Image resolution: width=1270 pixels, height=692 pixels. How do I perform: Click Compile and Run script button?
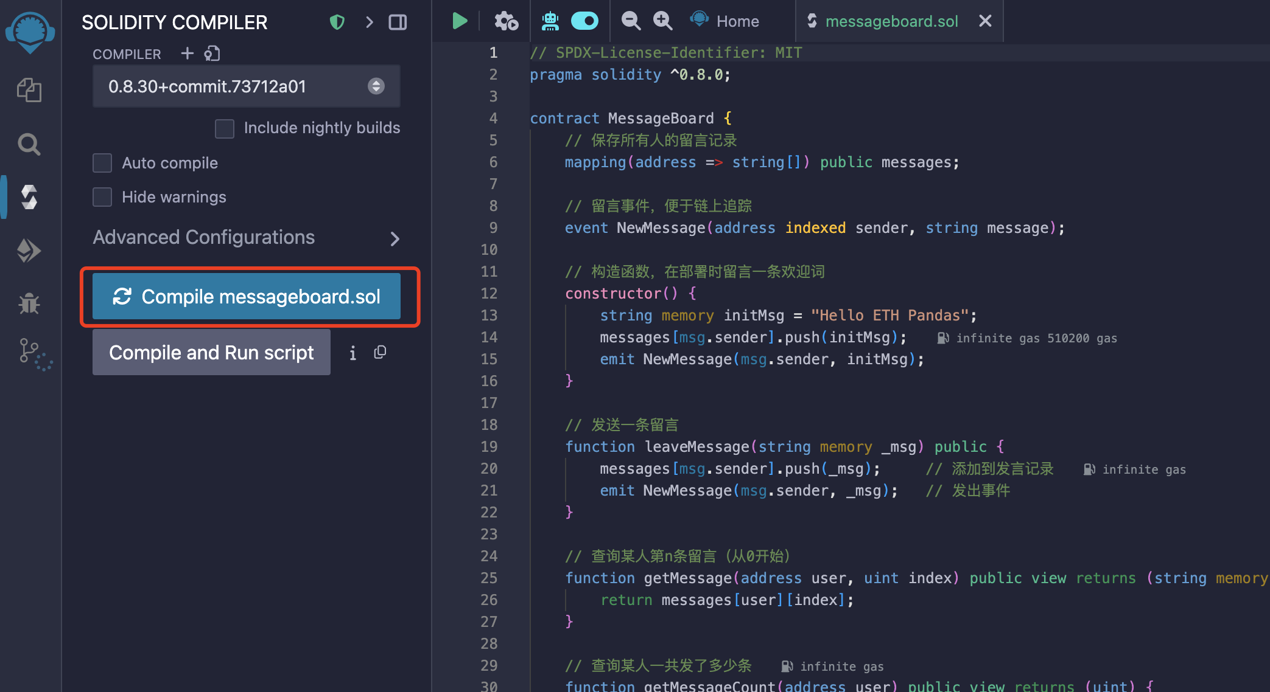coord(211,352)
